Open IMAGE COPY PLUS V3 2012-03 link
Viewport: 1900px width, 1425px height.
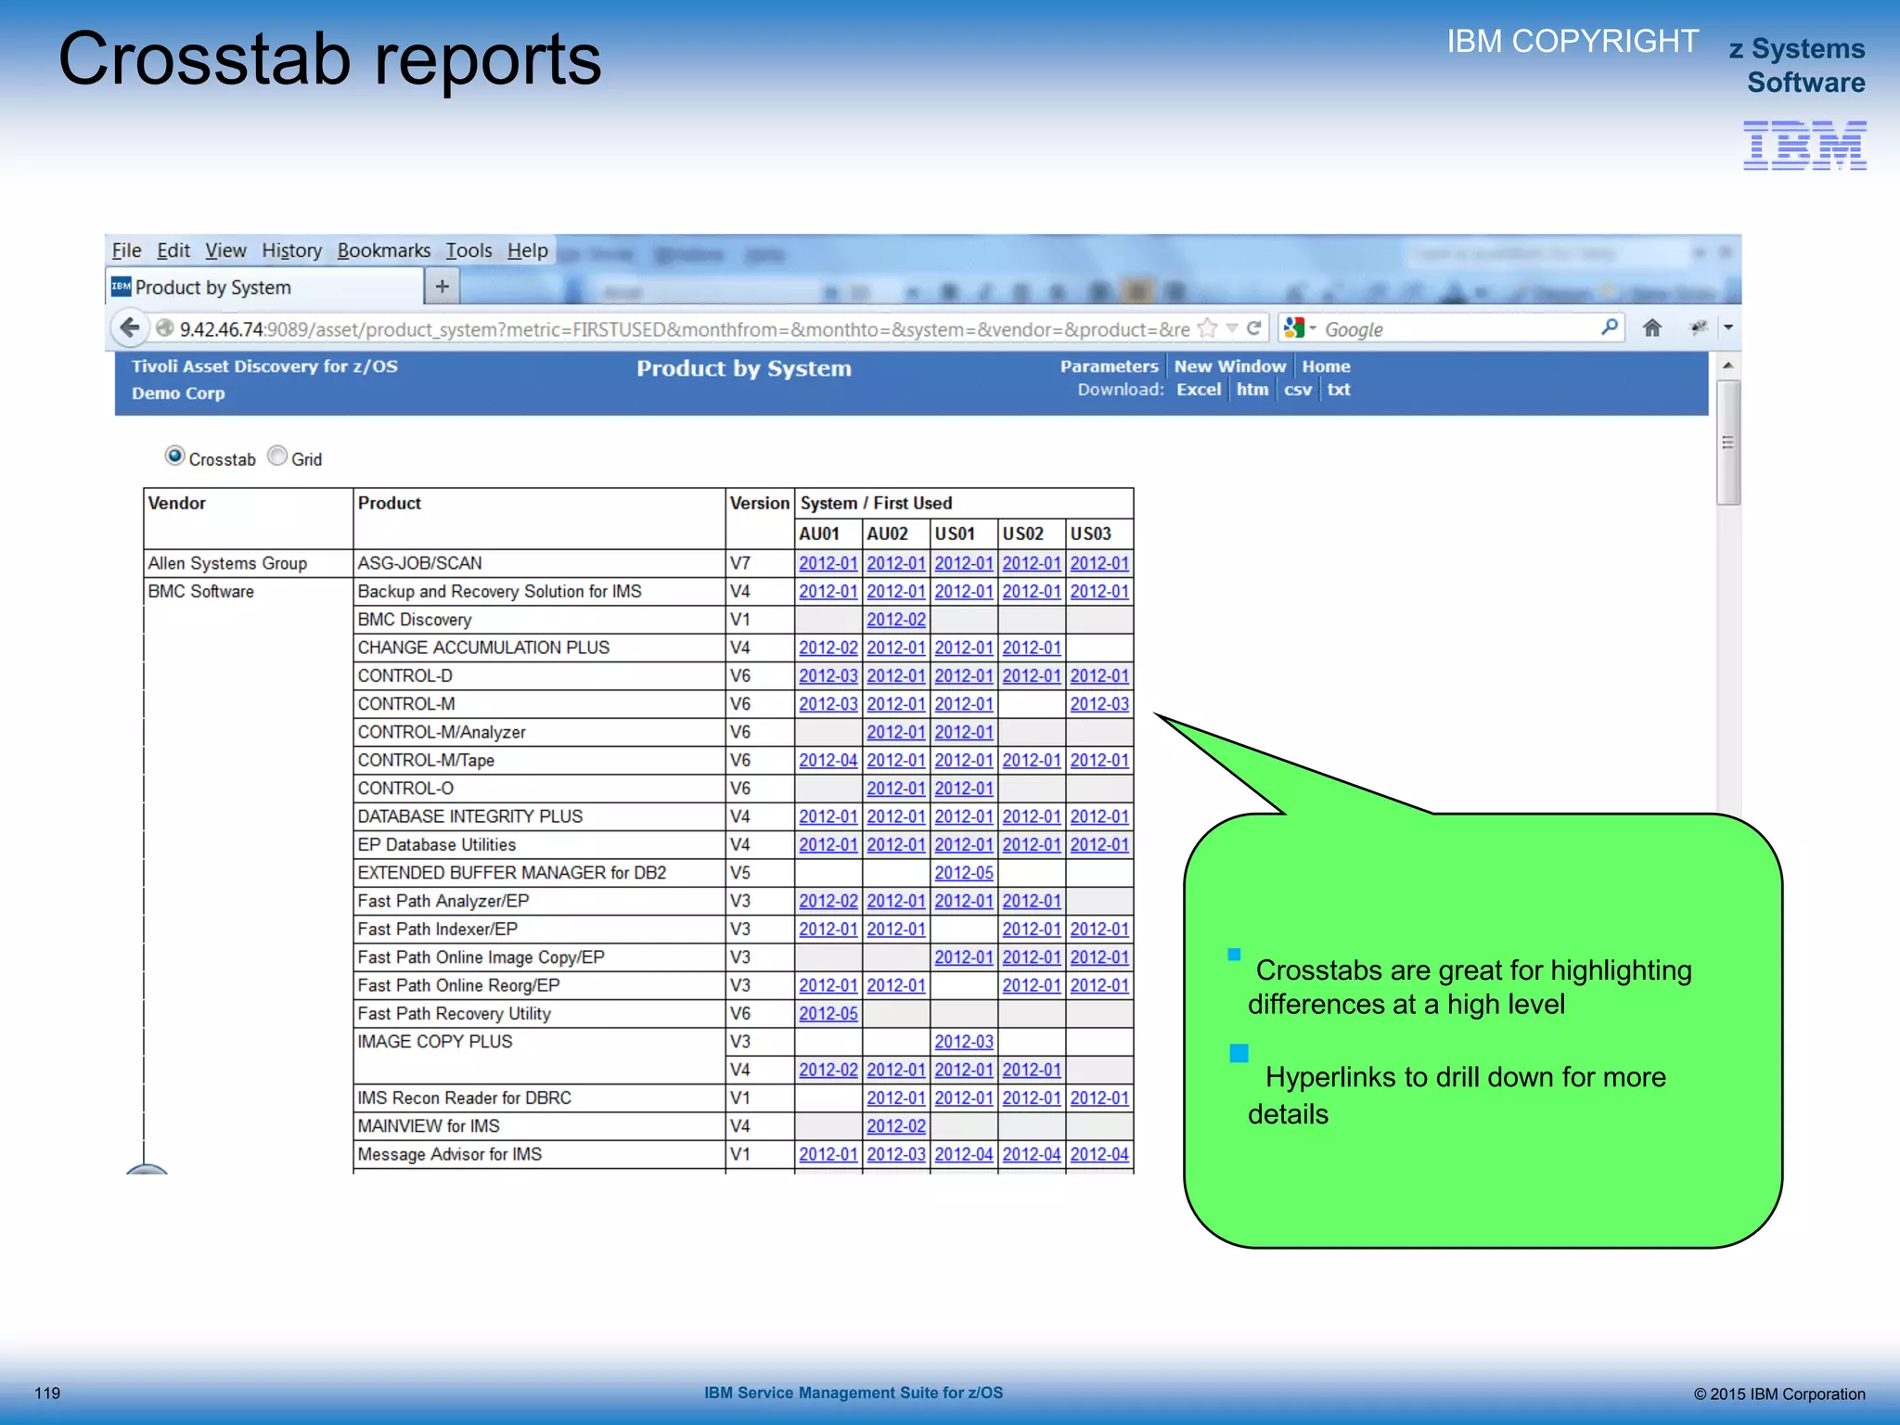[x=963, y=1042]
